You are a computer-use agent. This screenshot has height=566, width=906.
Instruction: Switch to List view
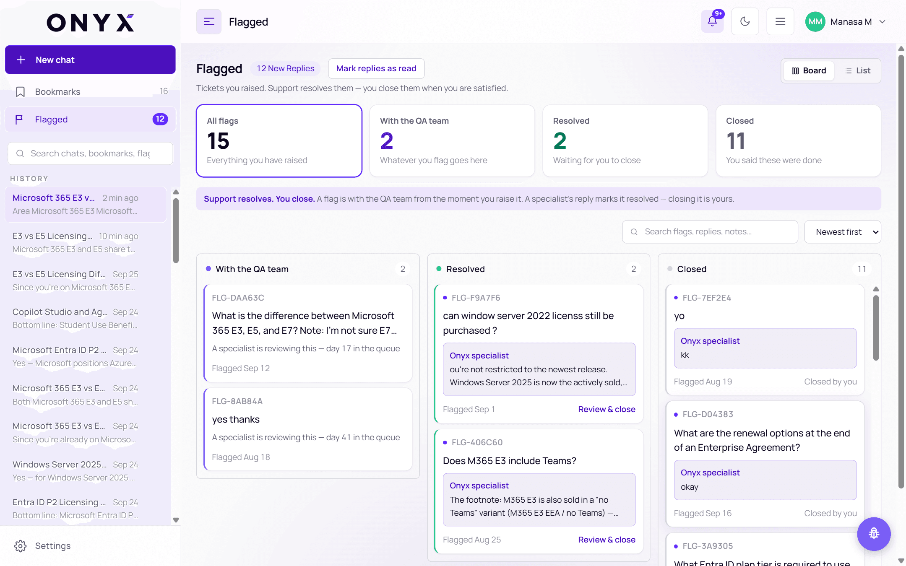click(x=857, y=71)
